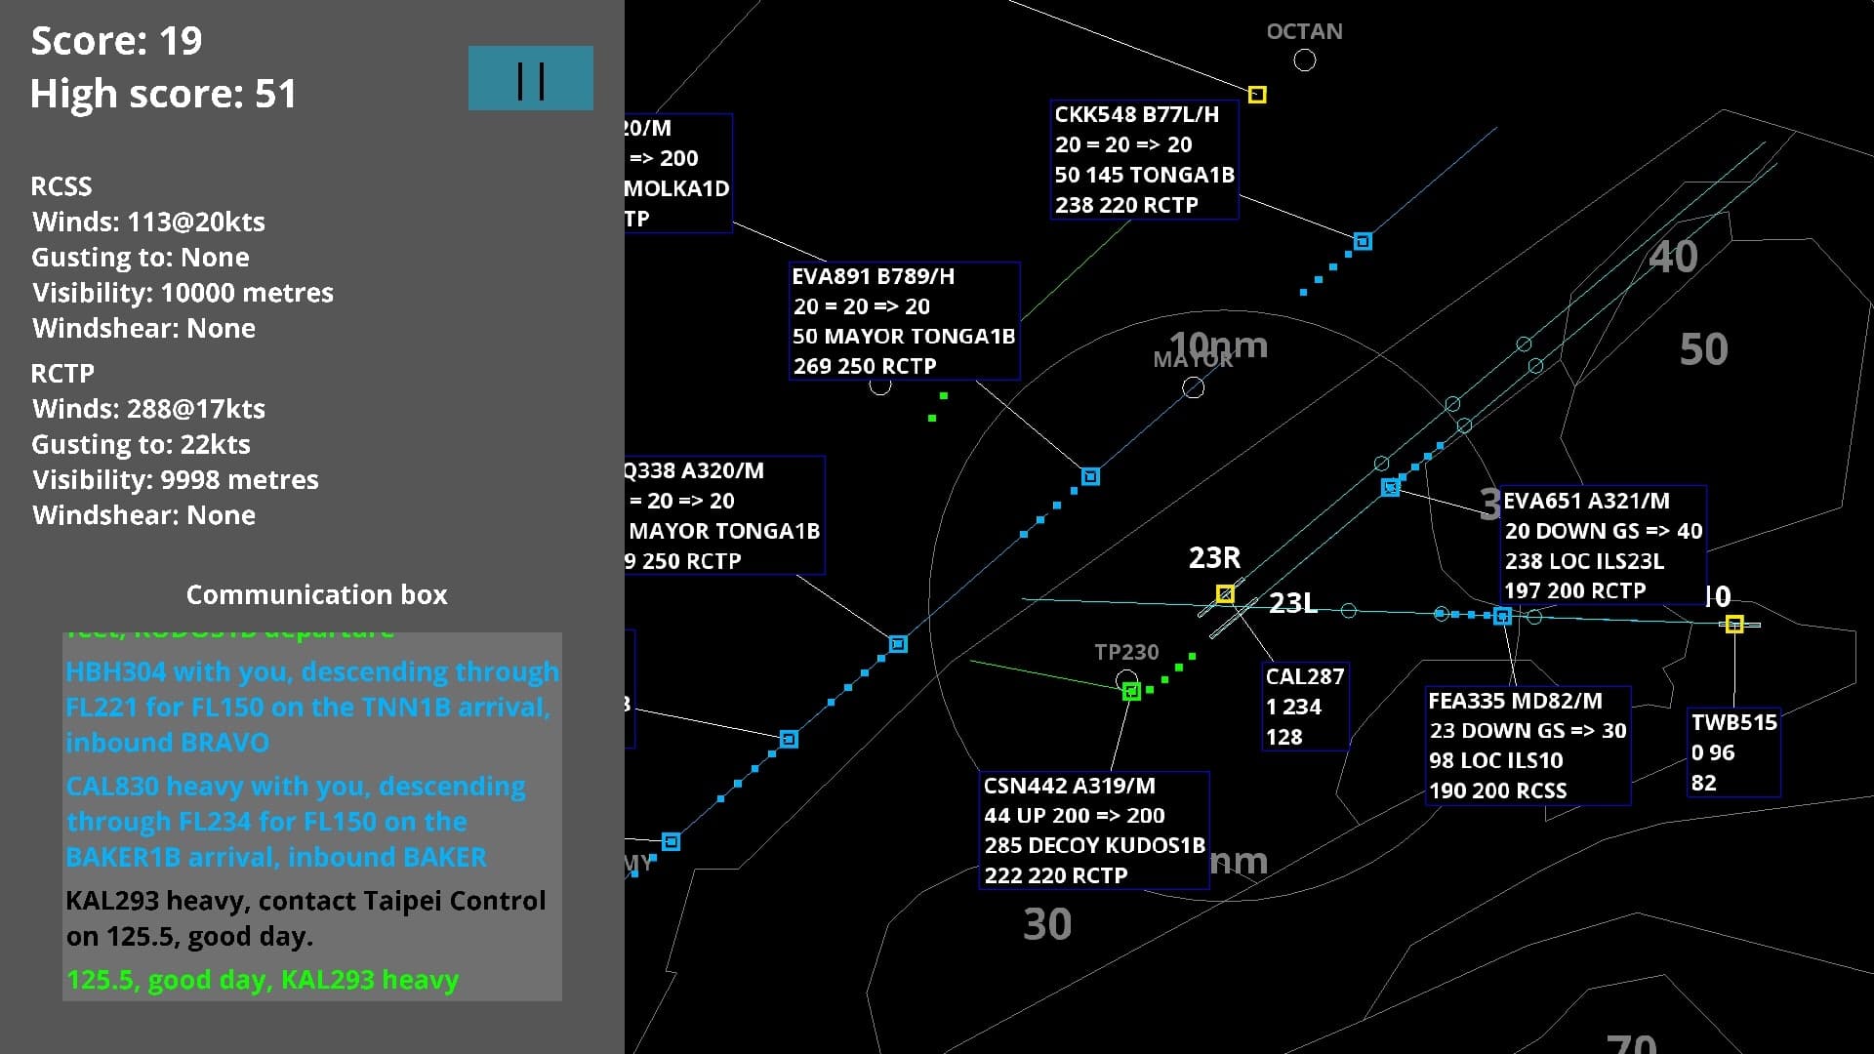1874x1054 pixels.
Task: Open the TWB515 data tag
Action: [x=1733, y=752]
